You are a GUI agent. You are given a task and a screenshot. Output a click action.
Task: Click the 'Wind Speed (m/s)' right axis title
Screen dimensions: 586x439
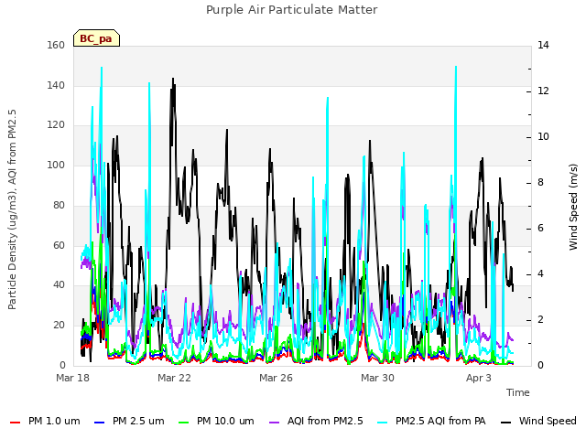(x=573, y=207)
